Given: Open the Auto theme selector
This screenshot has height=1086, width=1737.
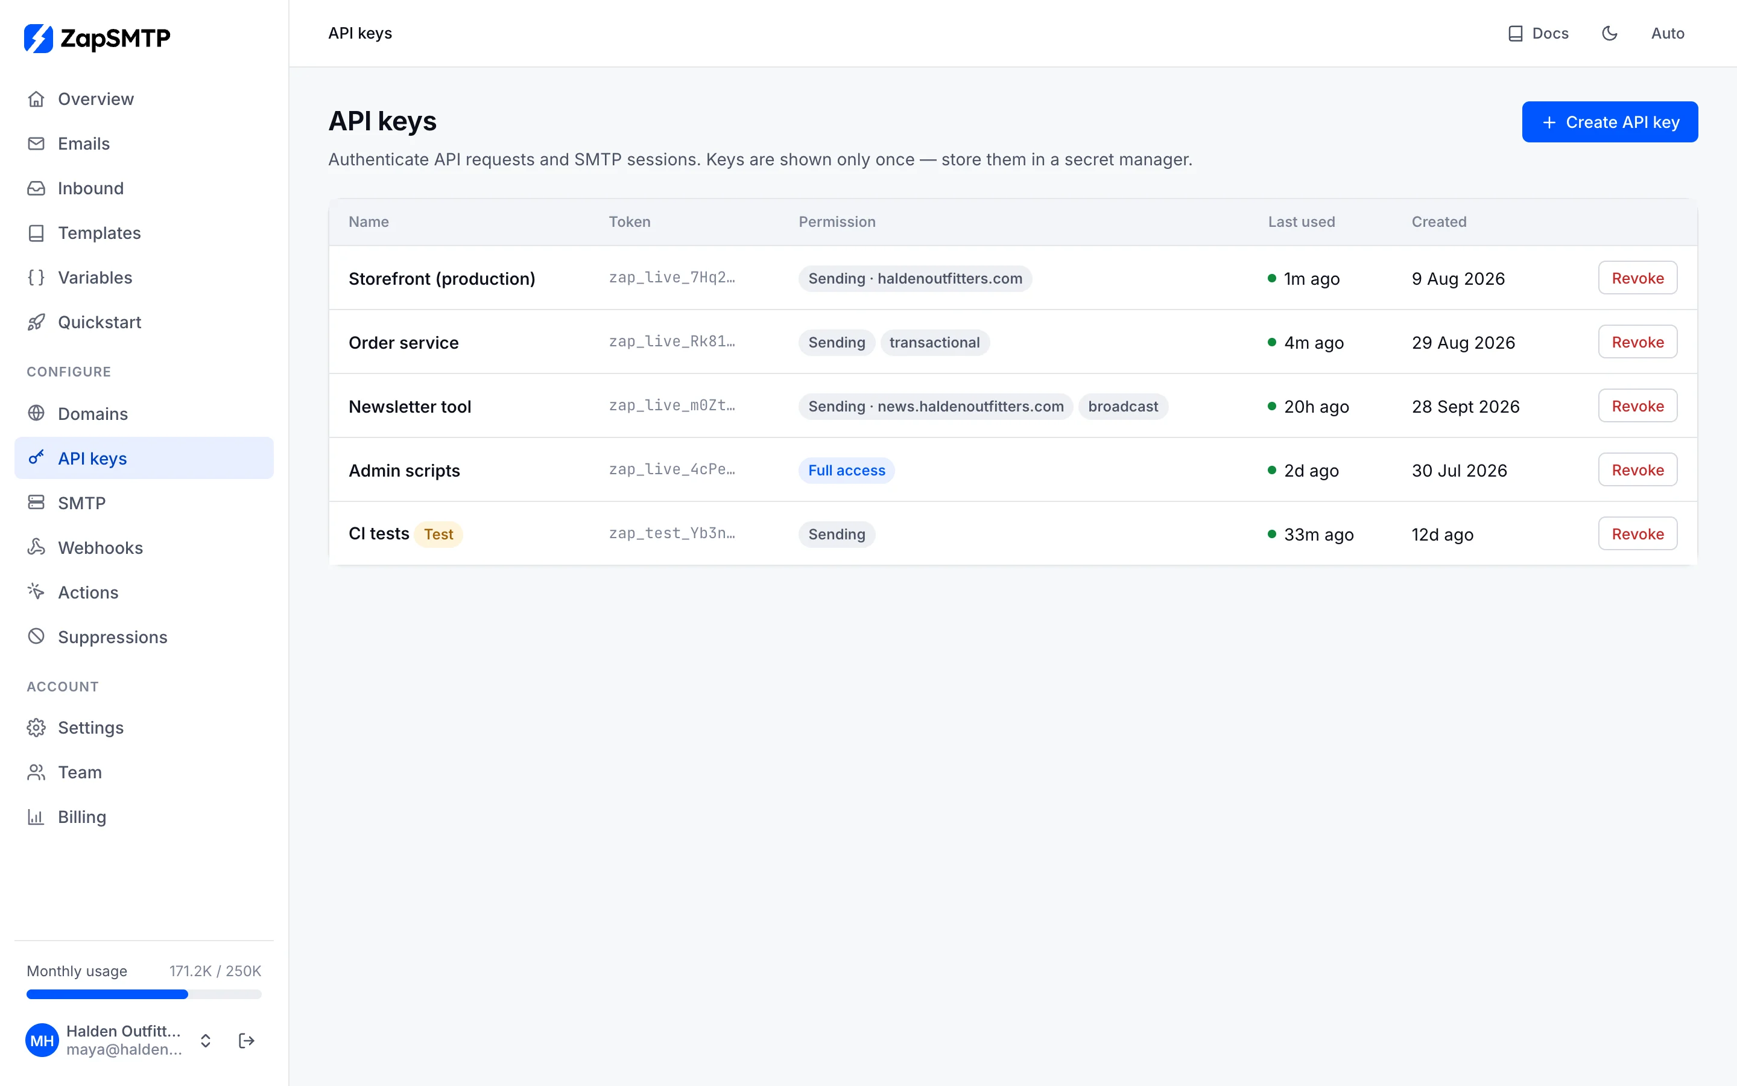Looking at the screenshot, I should pyautogui.click(x=1668, y=33).
